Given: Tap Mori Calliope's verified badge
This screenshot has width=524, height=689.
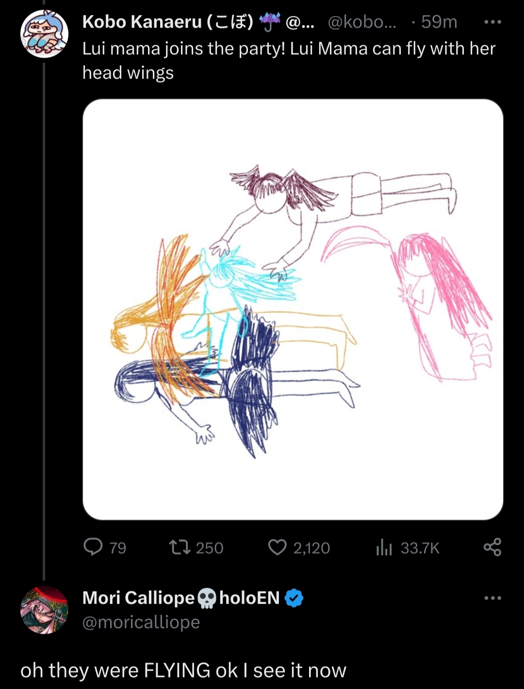Looking at the screenshot, I should tap(294, 598).
